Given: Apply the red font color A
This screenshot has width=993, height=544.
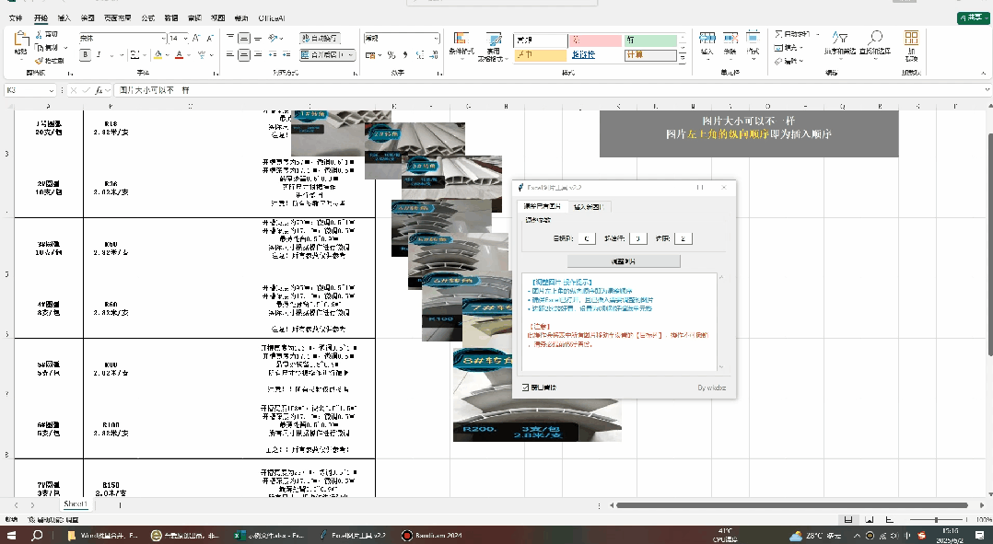Looking at the screenshot, I should click(x=180, y=55).
